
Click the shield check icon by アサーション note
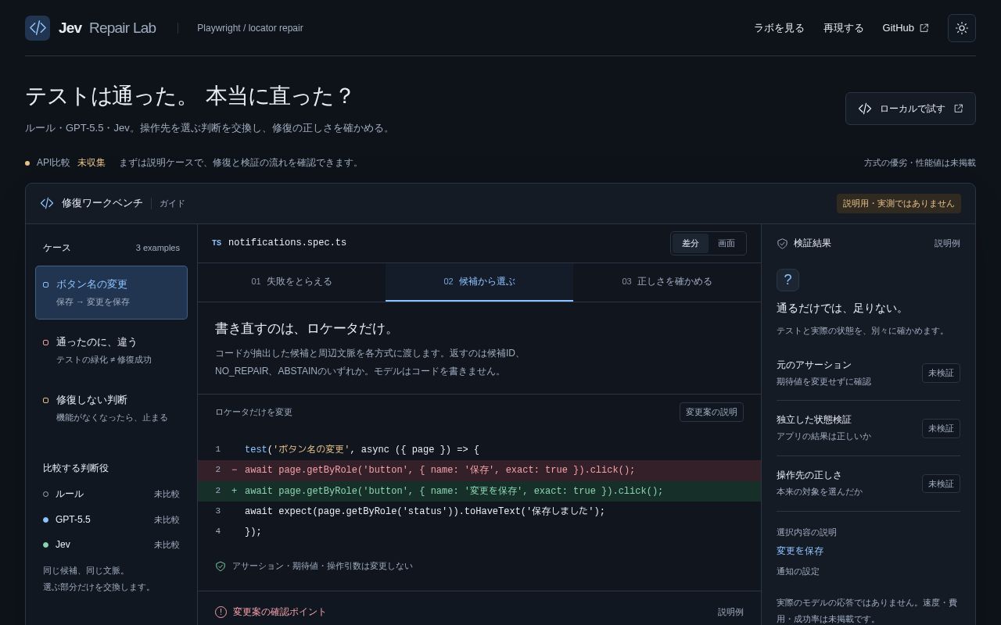coord(221,566)
